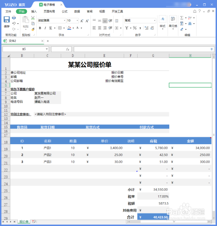217x226 pixels.
Task: Select the 报价单 sheet tab
Action: click(24, 221)
